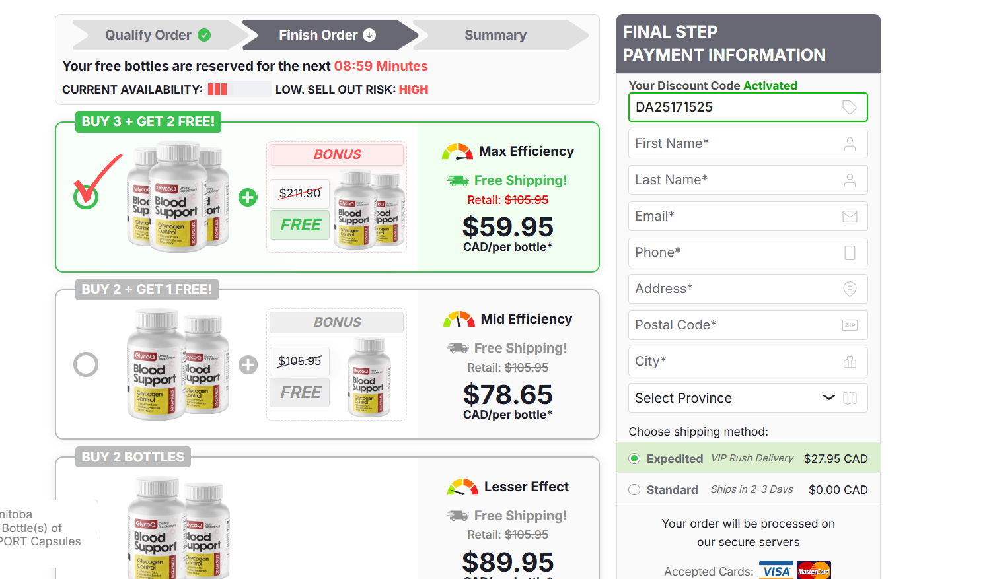Screen dimensions: 991x579
Task: Click the person icon in First Name field
Action: point(850,144)
